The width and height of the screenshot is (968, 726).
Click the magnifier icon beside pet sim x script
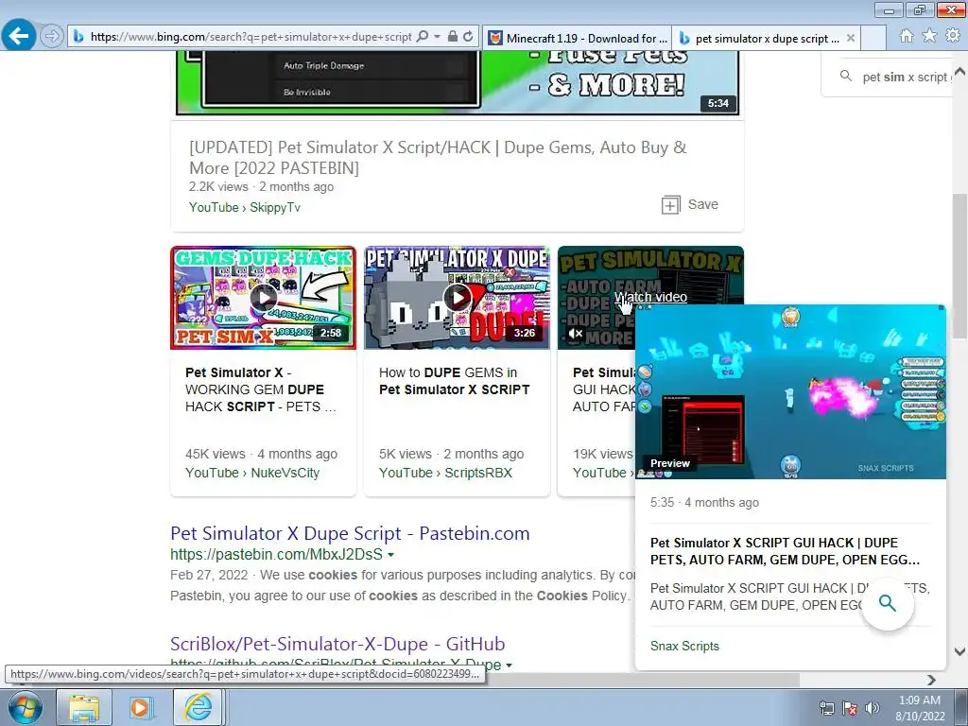pyautogui.click(x=846, y=76)
